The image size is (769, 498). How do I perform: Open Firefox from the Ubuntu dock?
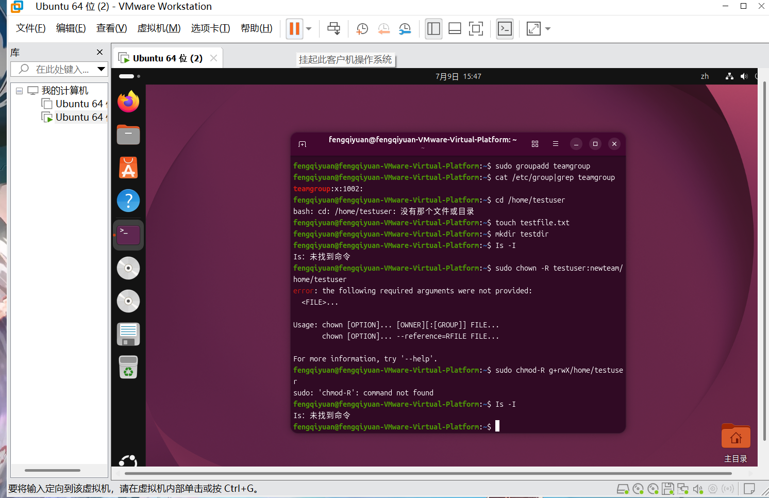(128, 102)
